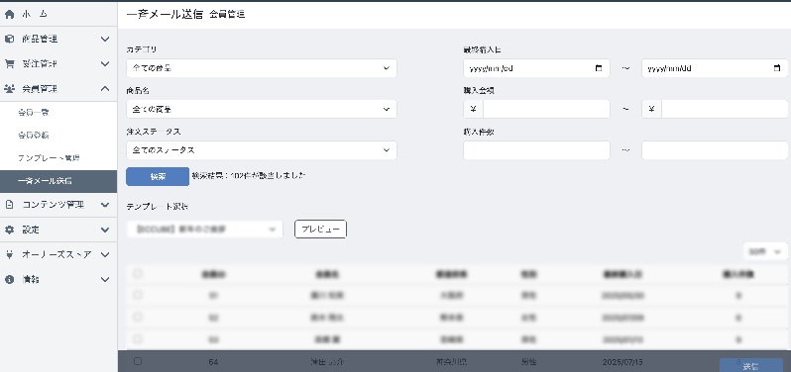Click the minimum 購入件数 field
The image size is (791, 372).
coord(536,150)
